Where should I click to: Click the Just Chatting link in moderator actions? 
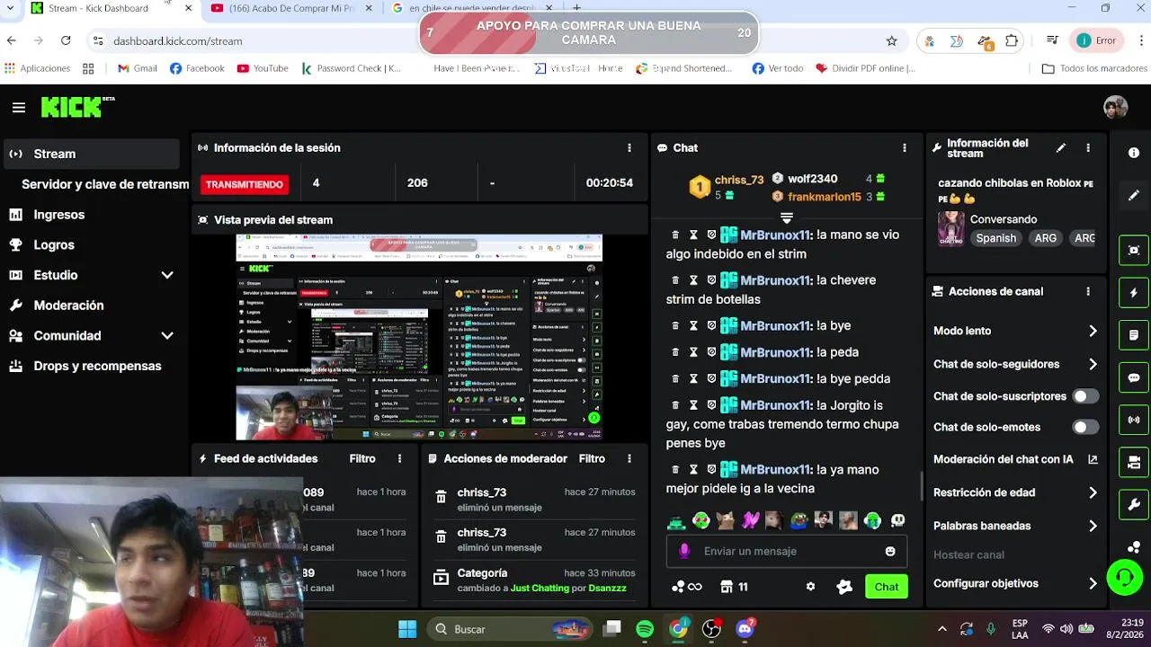540,588
